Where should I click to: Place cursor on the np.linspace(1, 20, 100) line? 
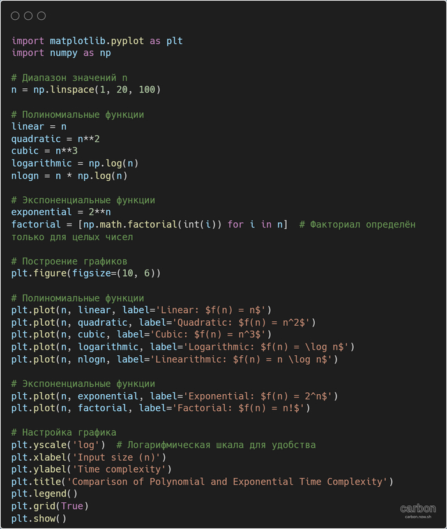(86, 90)
